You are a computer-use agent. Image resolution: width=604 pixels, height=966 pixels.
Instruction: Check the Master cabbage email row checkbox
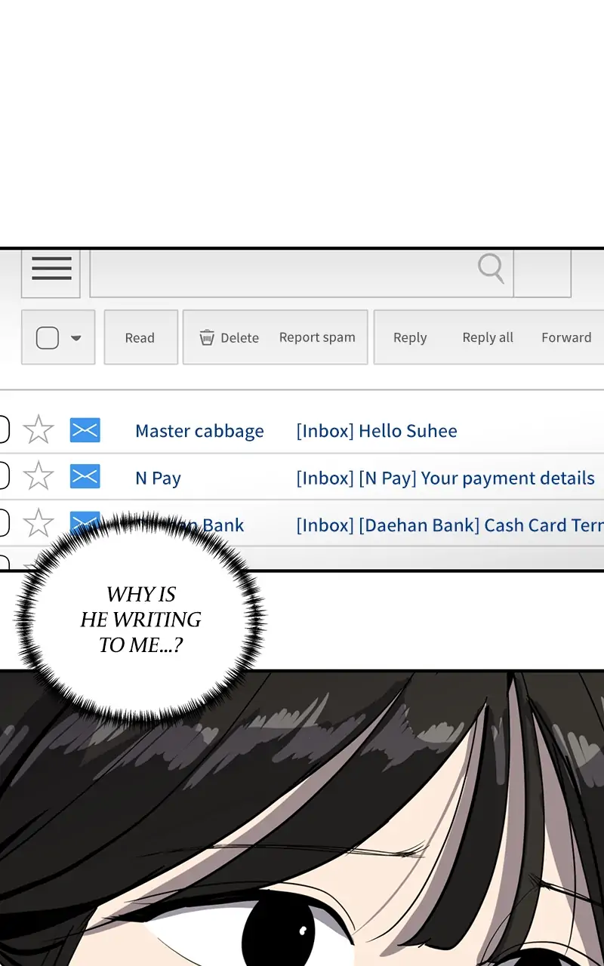(3, 430)
